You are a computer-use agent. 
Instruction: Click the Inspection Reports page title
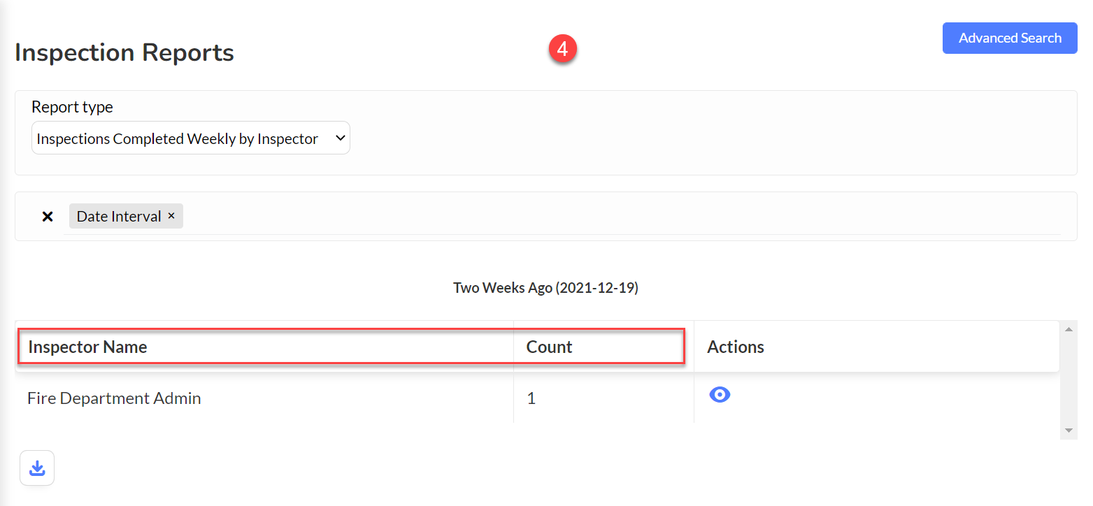[x=124, y=52]
